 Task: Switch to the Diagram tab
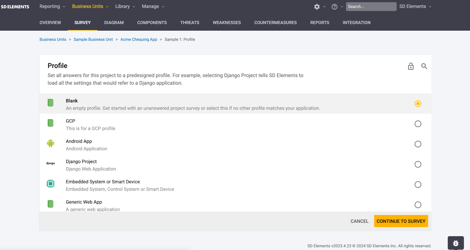[114, 23]
